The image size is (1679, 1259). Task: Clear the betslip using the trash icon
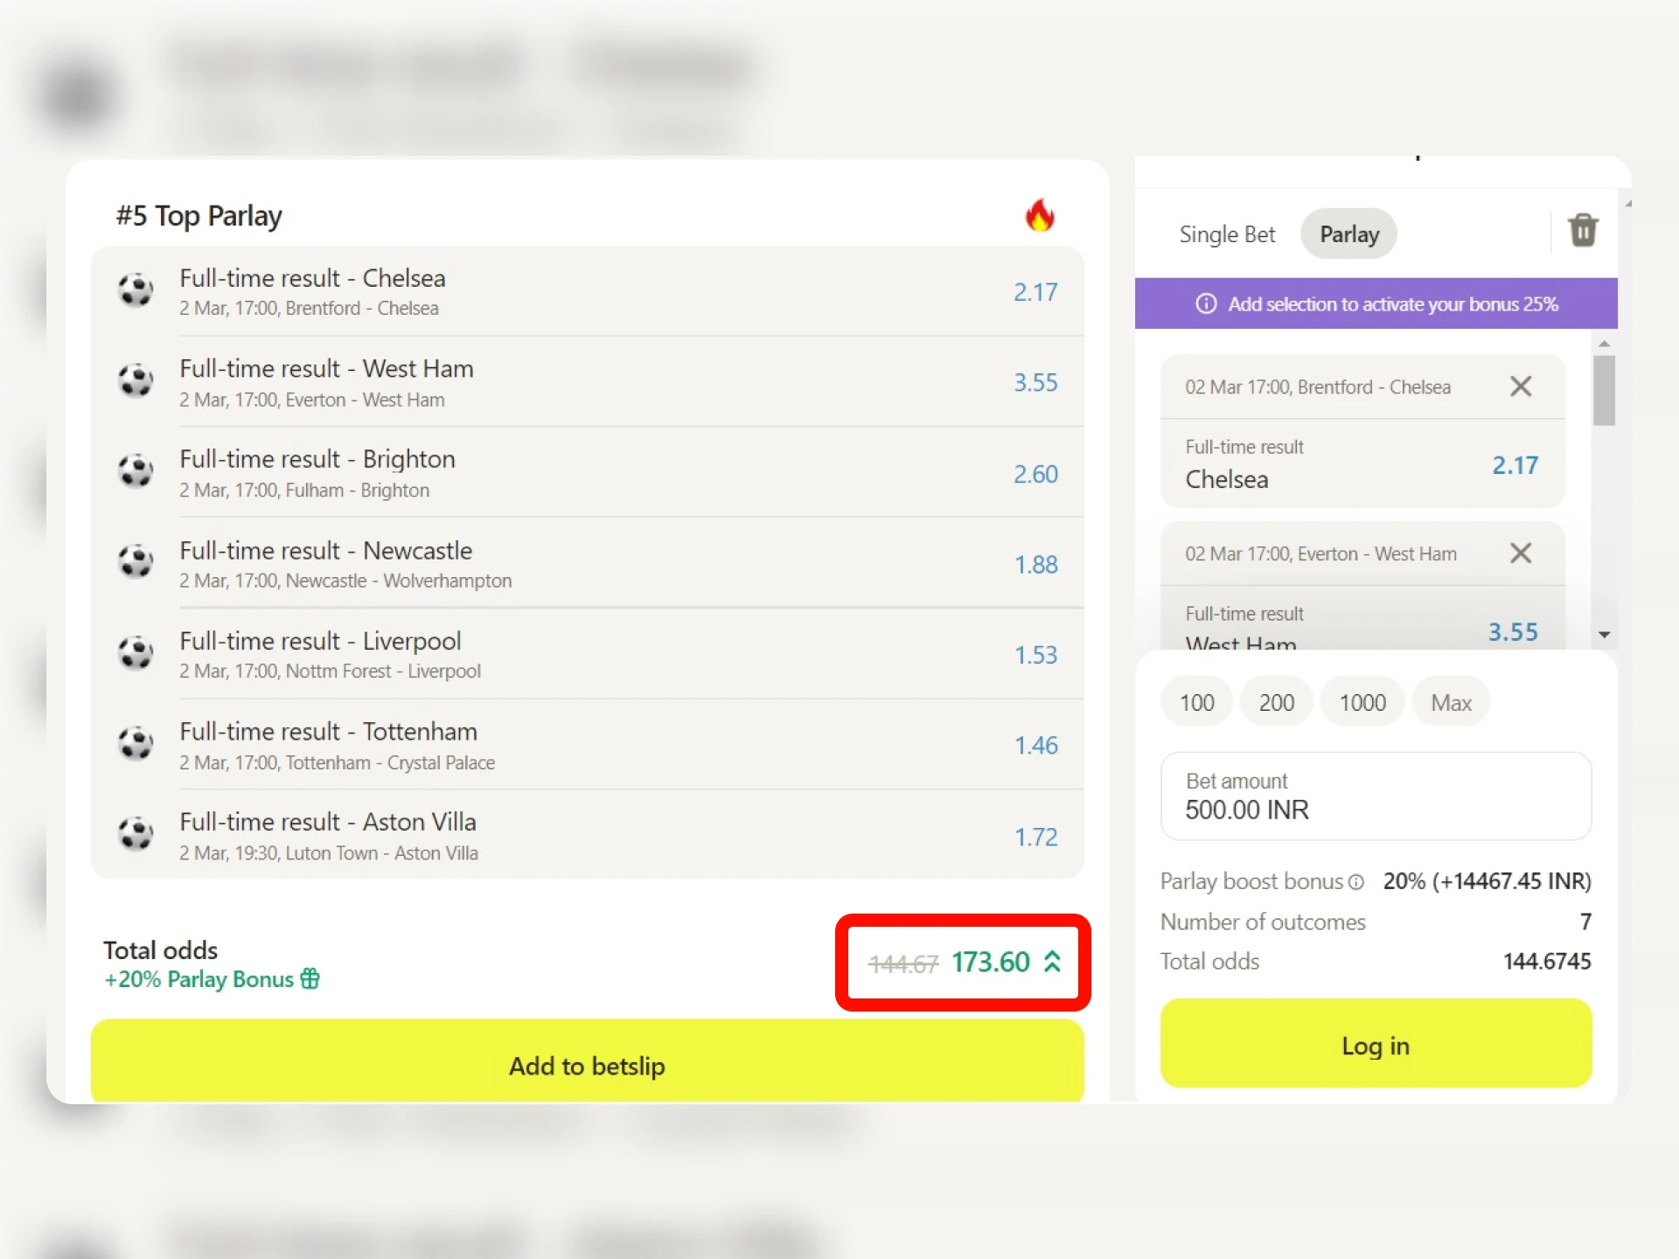click(1583, 231)
